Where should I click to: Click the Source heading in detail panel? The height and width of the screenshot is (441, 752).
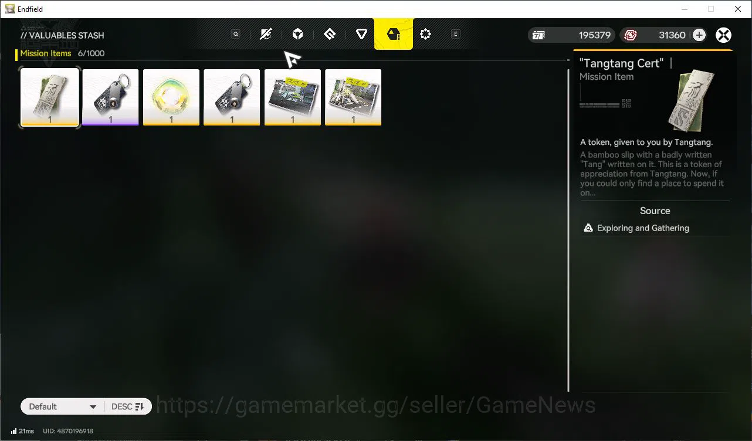(x=655, y=211)
